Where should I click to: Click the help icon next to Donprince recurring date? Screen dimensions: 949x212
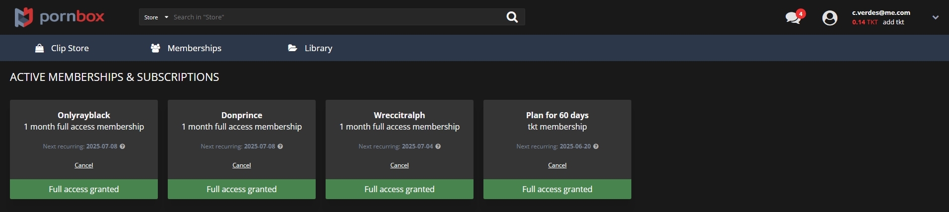coord(280,146)
